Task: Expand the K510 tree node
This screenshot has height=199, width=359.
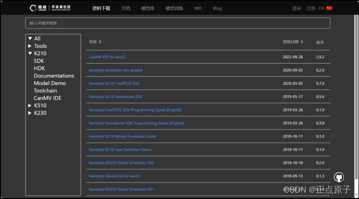Action: [x=30, y=106]
